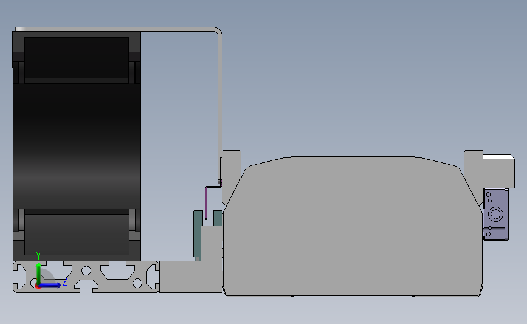This screenshot has width=527, height=324.
Task: Click the red origin point of the triad
Action: pyautogui.click(x=38, y=286)
